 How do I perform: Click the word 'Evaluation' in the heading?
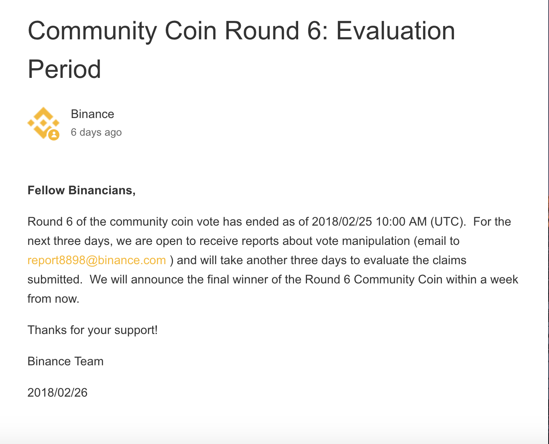395,31
